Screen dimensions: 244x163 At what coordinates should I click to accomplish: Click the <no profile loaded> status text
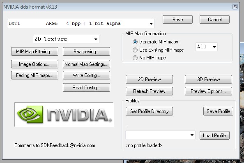pyautogui.click(x=144, y=145)
